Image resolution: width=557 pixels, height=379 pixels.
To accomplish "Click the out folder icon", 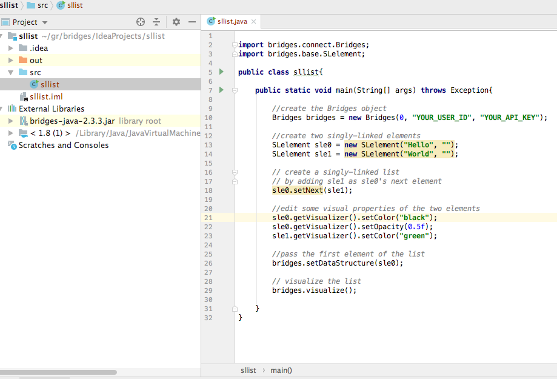I will click(23, 59).
